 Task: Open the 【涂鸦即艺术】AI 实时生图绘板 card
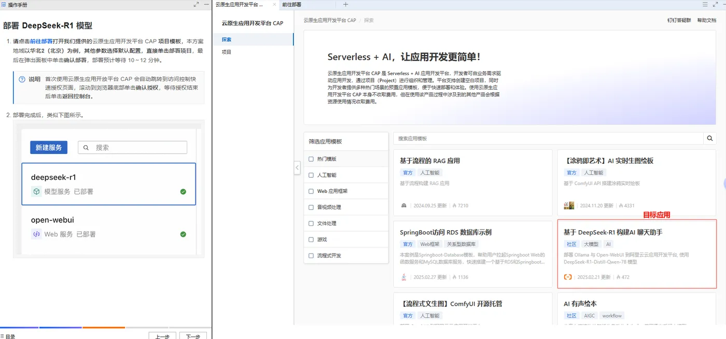pyautogui.click(x=637, y=182)
